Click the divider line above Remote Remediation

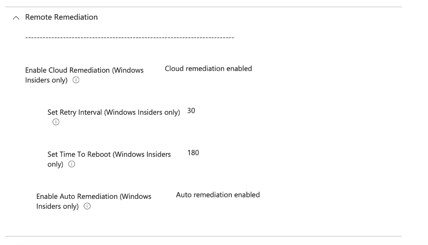(x=203, y=7)
